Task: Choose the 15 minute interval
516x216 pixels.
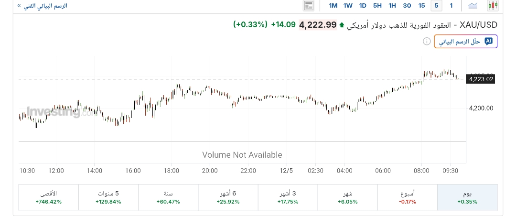Action: (421, 6)
